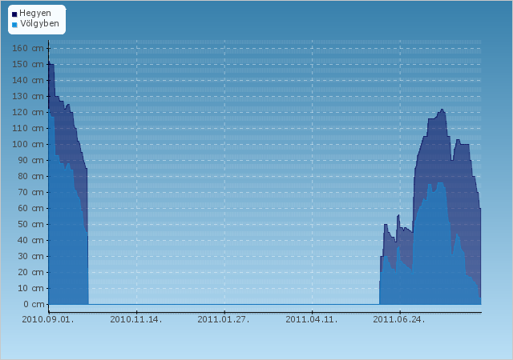
Task: Click the 90 cm axis label
Action: [30, 160]
